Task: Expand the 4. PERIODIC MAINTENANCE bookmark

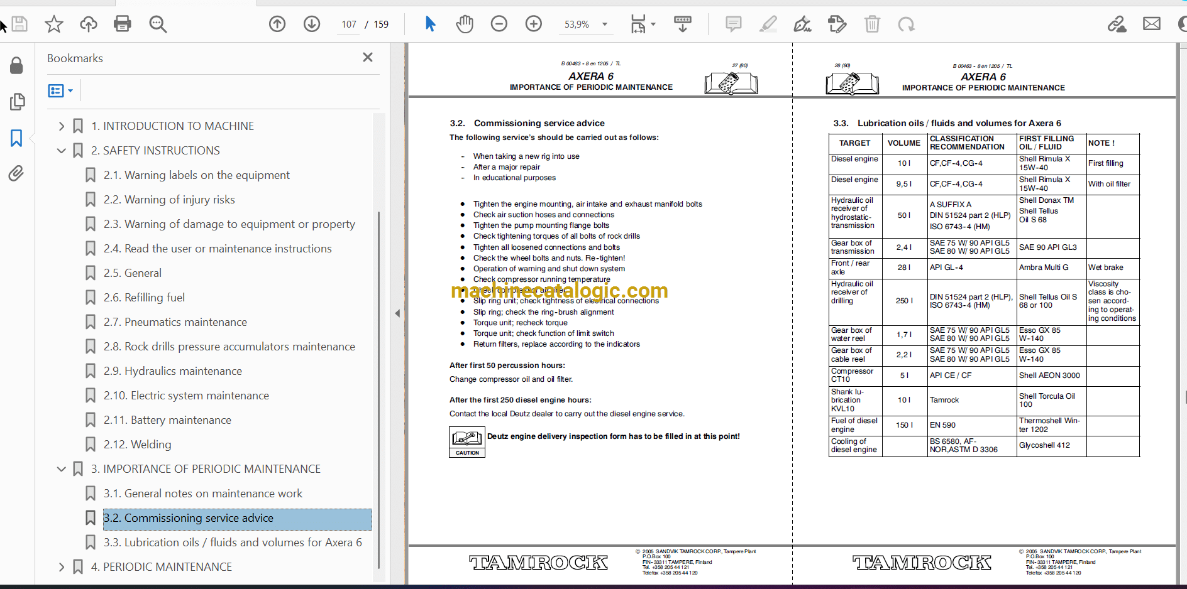Action: [61, 567]
